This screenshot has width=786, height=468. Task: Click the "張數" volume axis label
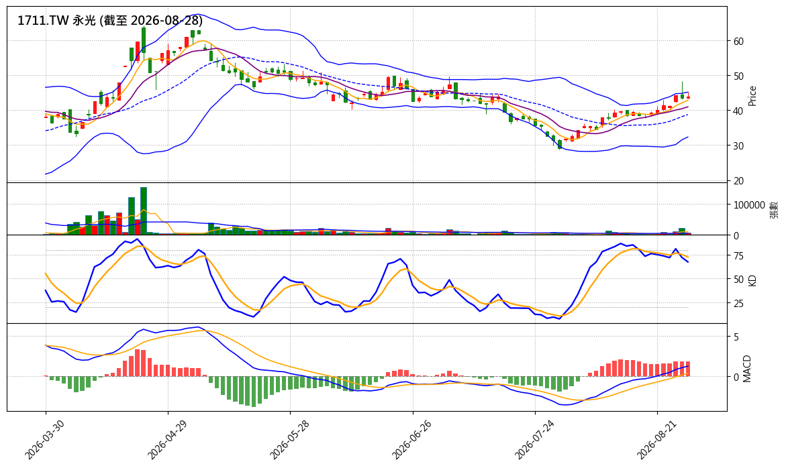pos(775,209)
